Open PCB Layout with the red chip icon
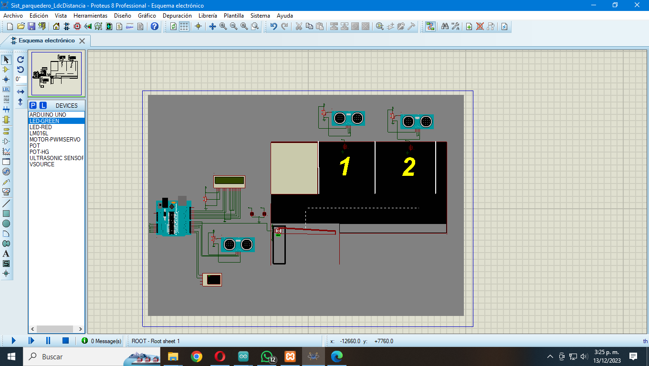Image resolution: width=649 pixels, height=366 pixels. 77,26
